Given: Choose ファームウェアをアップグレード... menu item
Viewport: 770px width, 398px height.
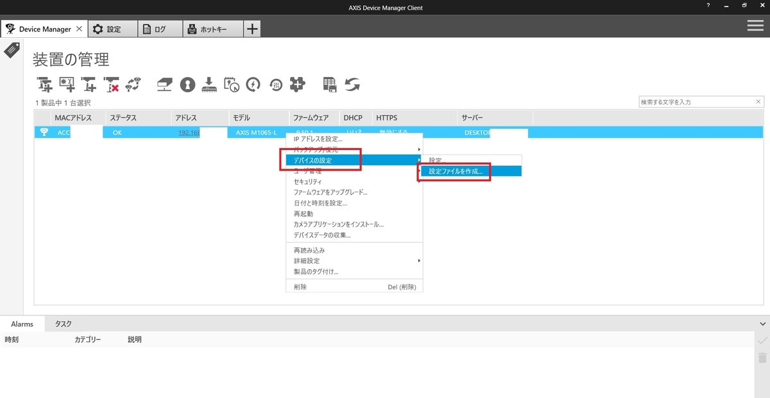Looking at the screenshot, I should (354, 192).
